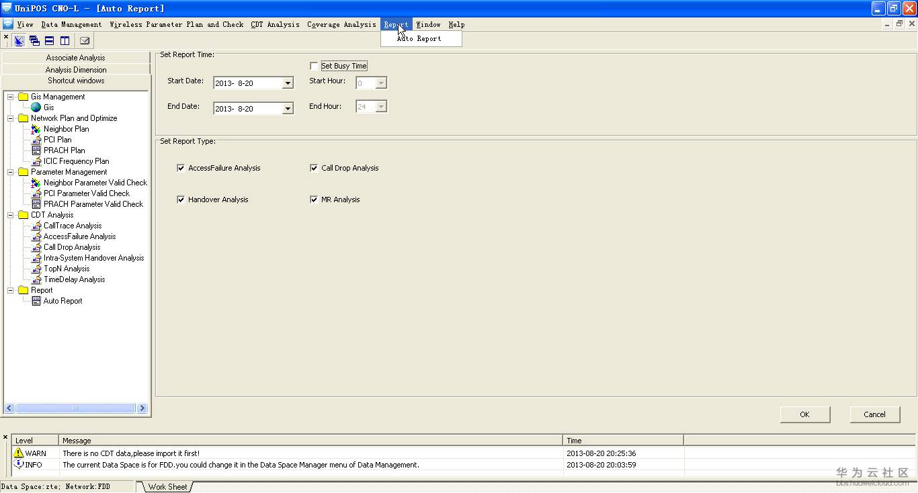Viewport: 918px width, 493px height.
Task: Select the Shortcut windows panel header
Action: tap(75, 81)
